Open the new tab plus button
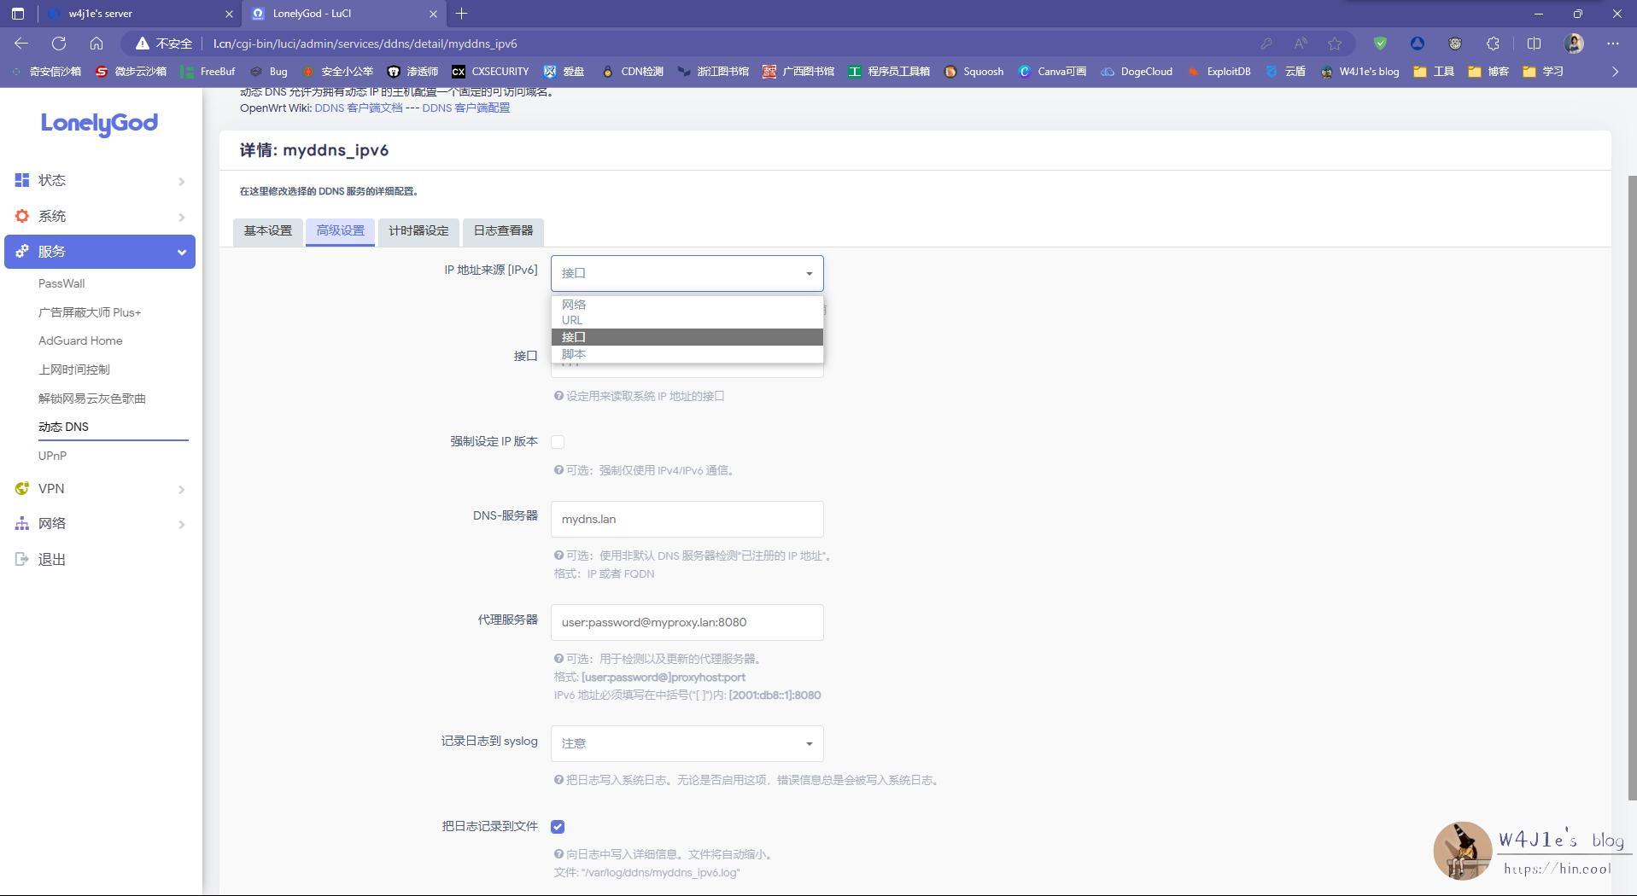 tap(462, 14)
